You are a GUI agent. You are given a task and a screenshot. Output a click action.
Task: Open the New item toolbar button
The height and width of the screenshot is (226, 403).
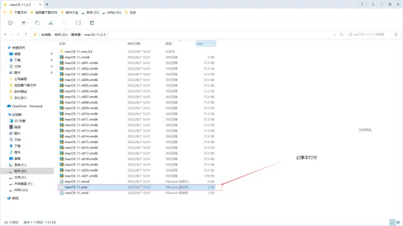click(11, 23)
